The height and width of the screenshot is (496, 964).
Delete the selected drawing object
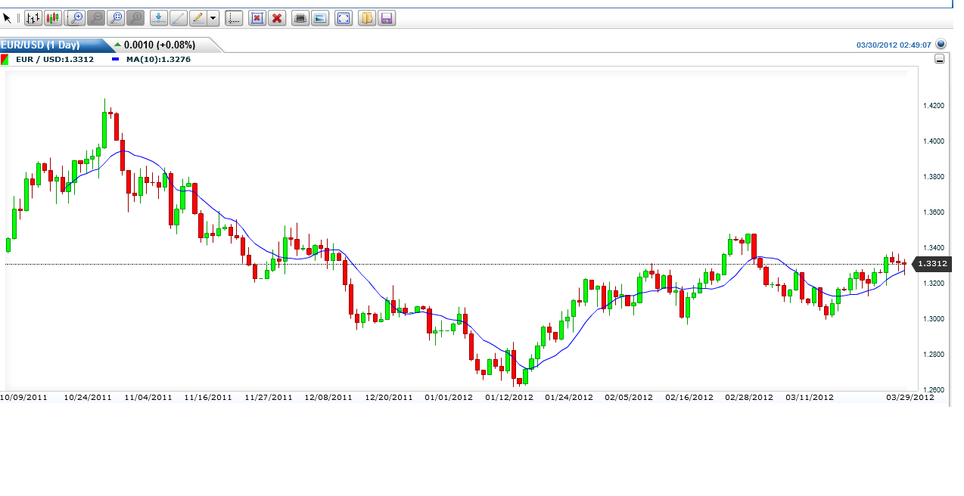tap(257, 17)
